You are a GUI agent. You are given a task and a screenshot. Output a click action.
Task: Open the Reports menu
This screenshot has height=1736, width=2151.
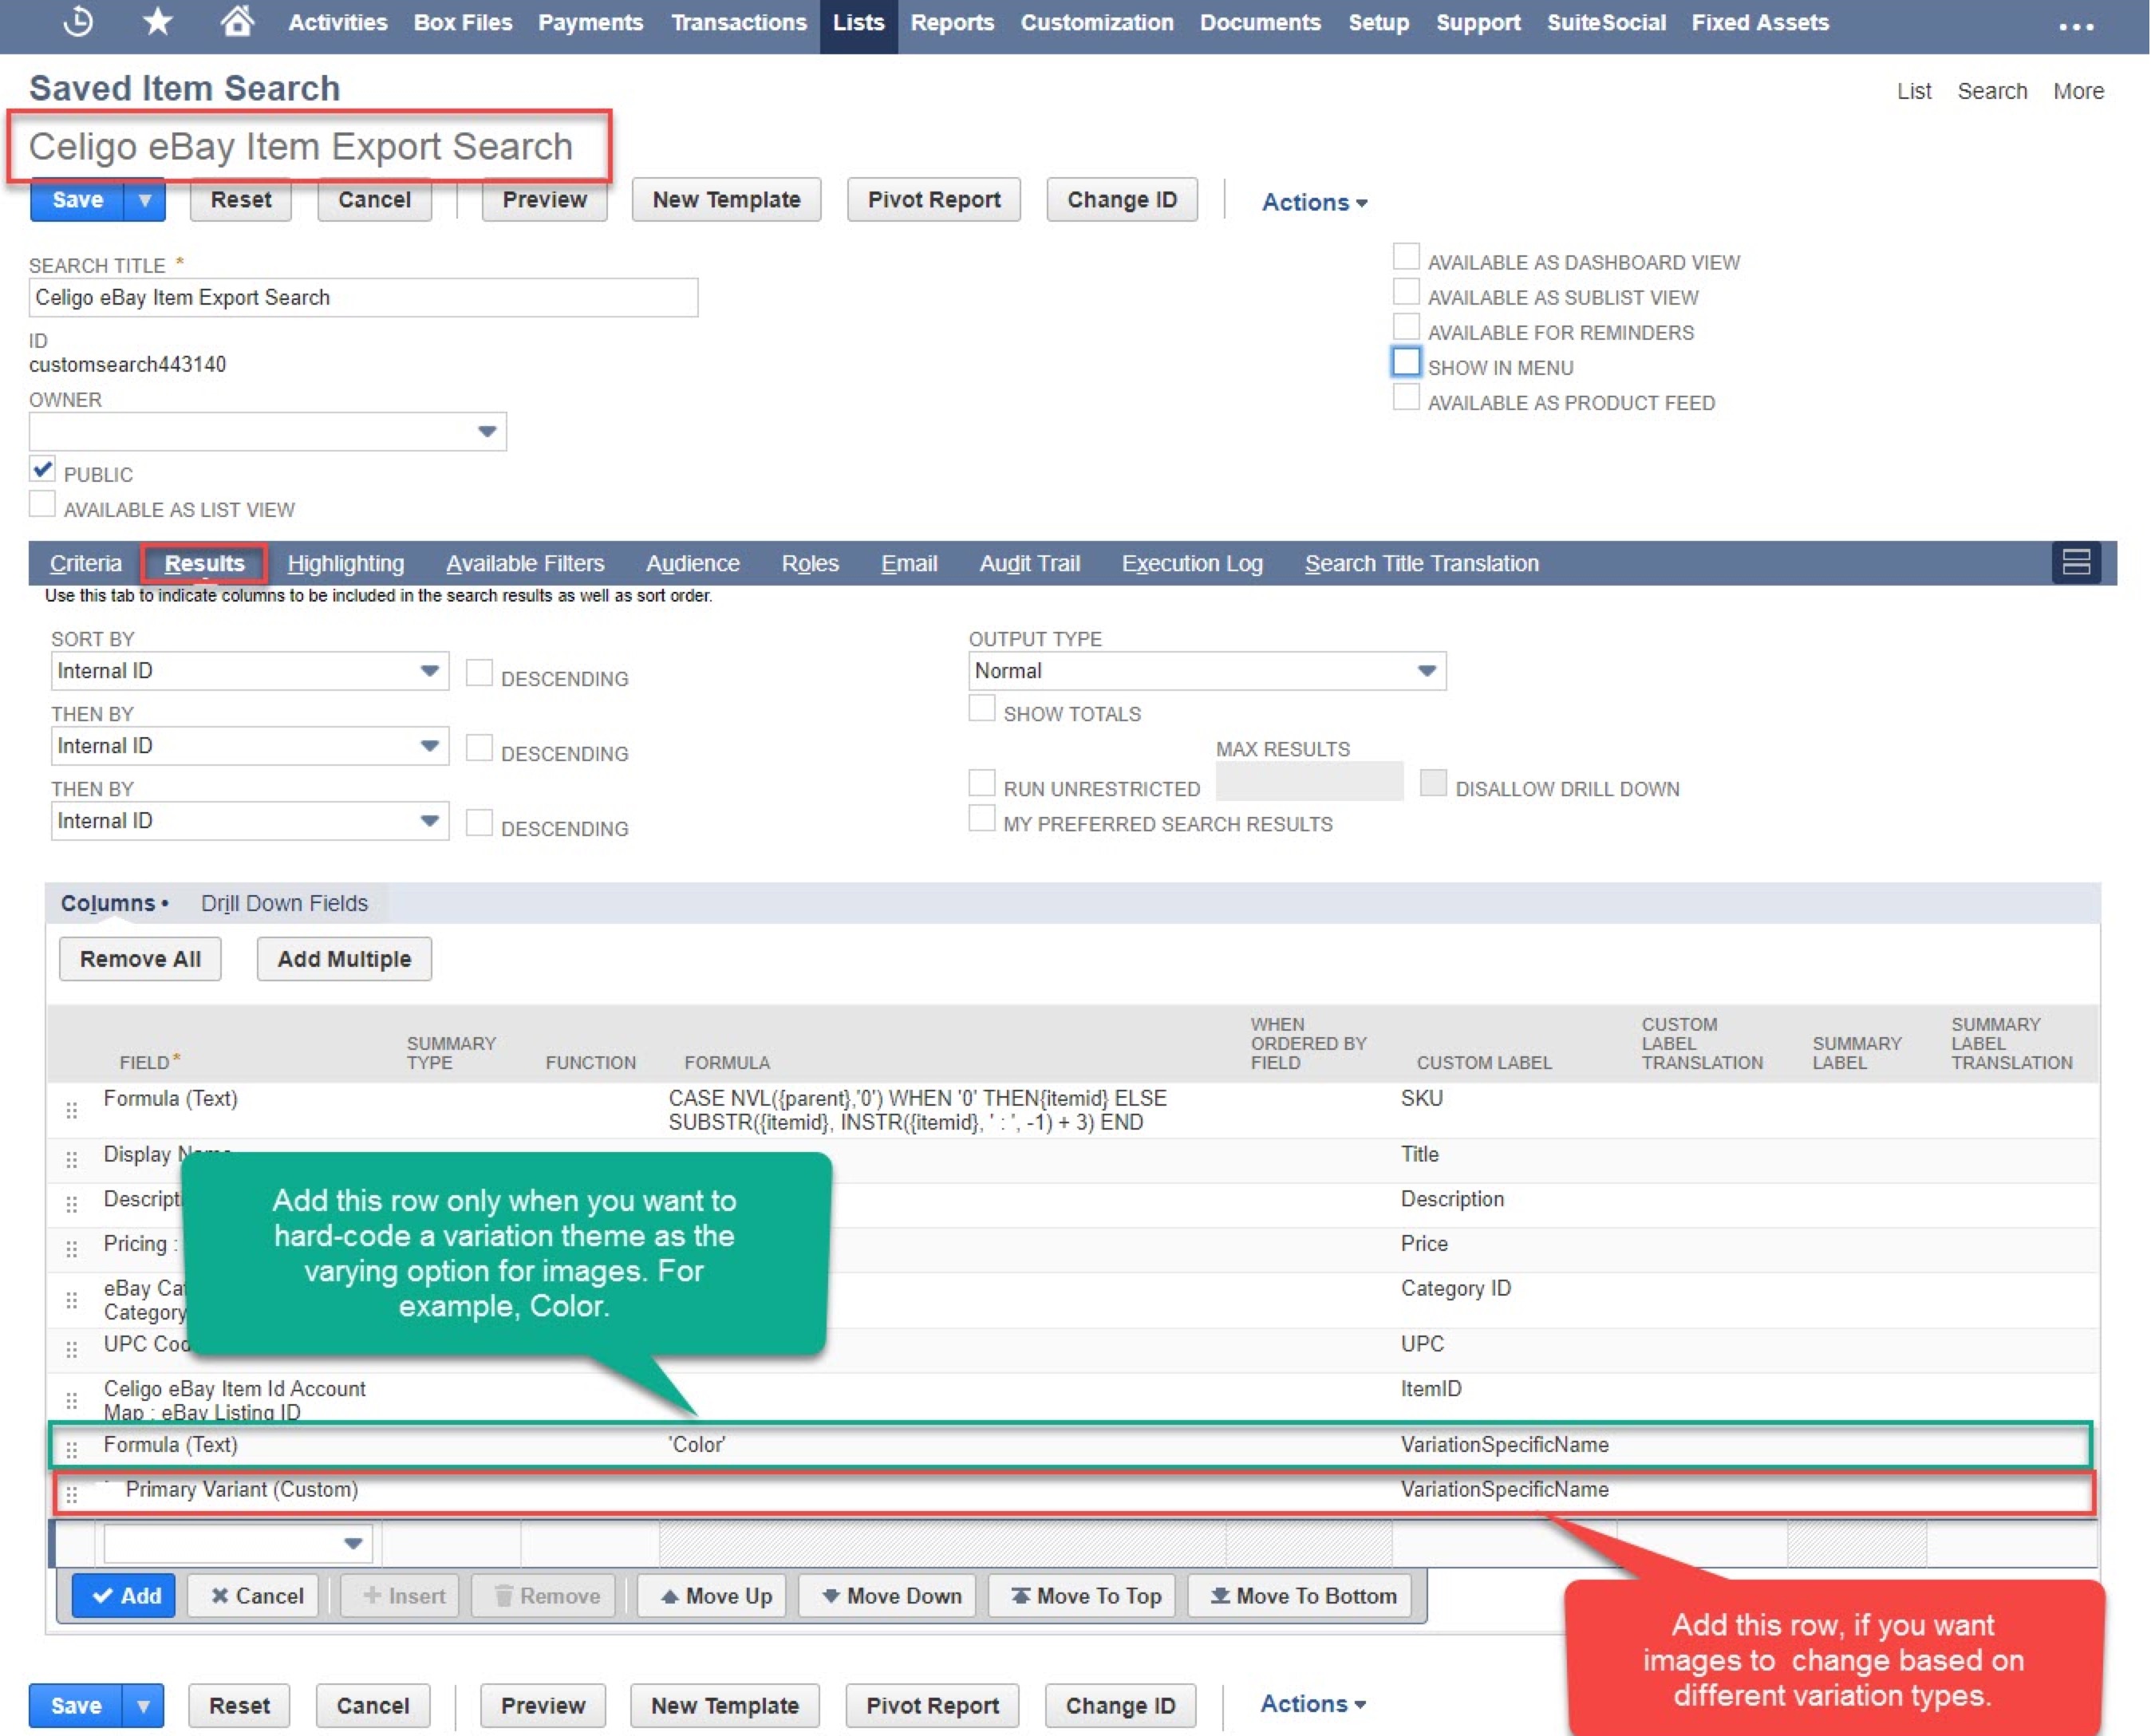[952, 22]
